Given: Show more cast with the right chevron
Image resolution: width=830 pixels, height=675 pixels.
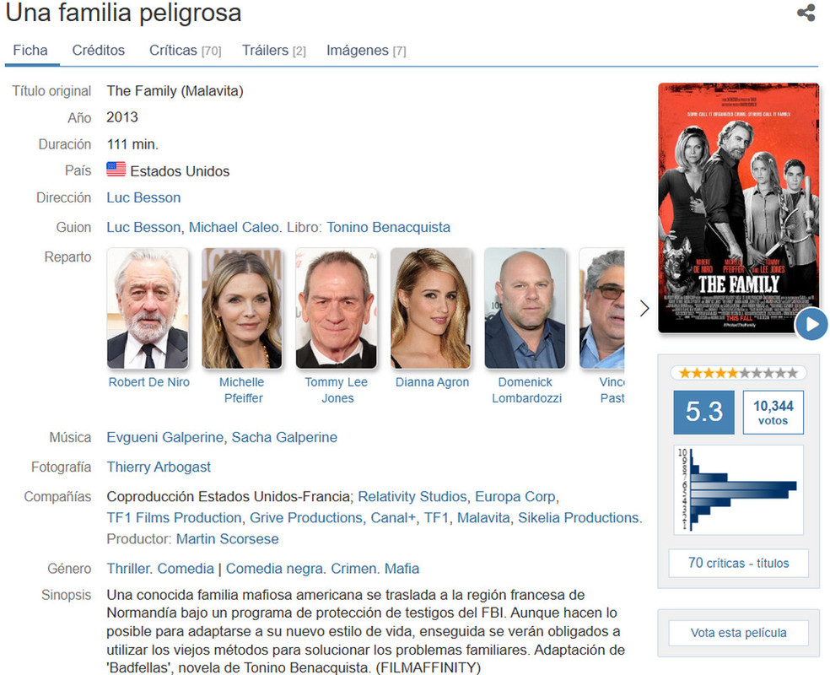Looking at the screenshot, I should 644,308.
